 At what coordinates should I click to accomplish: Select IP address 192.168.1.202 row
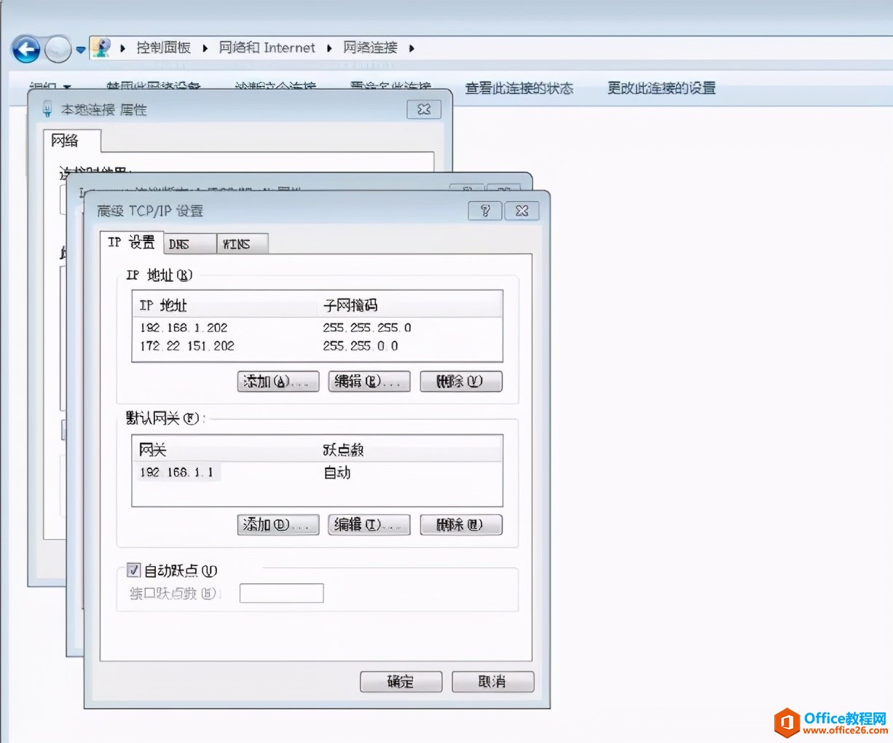[x=317, y=328]
